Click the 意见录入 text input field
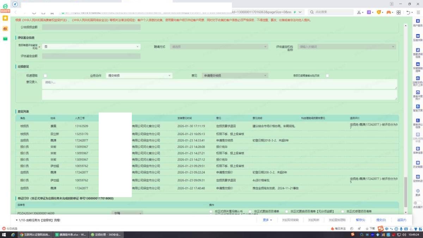 (219, 84)
